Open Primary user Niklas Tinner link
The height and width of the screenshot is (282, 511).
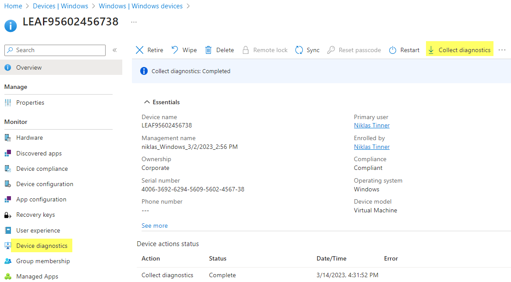(372, 125)
